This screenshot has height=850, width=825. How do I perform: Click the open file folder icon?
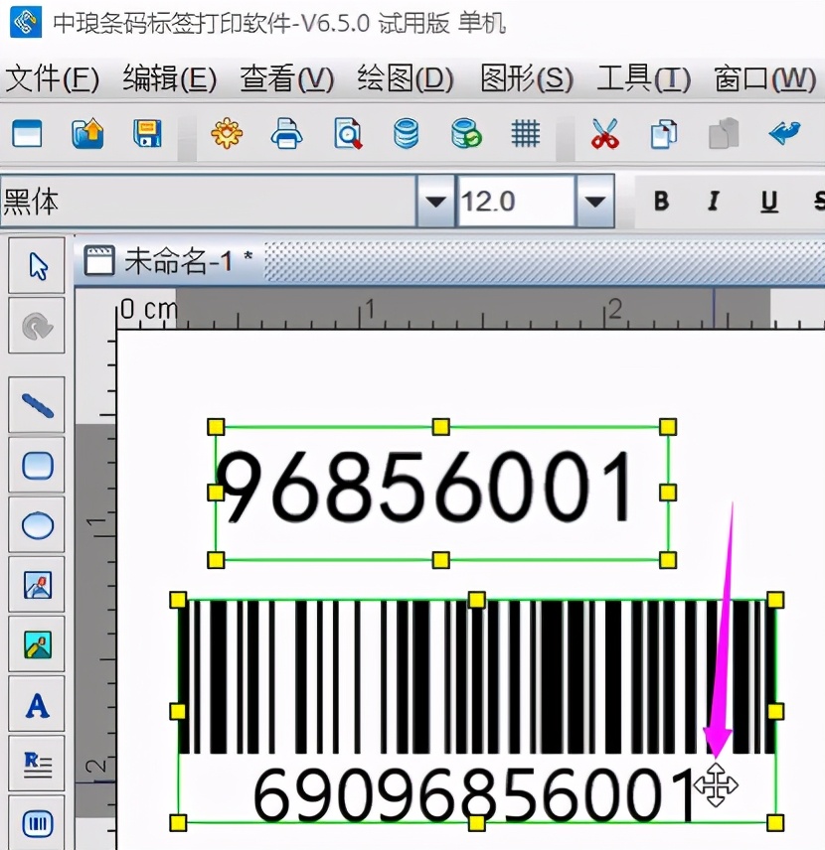(87, 133)
